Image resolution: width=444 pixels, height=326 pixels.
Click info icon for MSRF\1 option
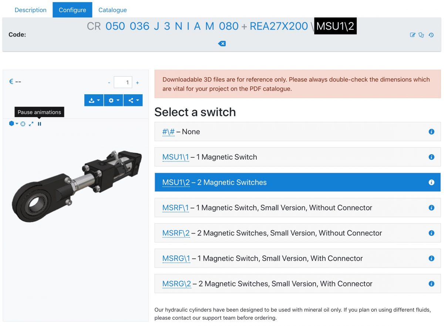pos(431,208)
